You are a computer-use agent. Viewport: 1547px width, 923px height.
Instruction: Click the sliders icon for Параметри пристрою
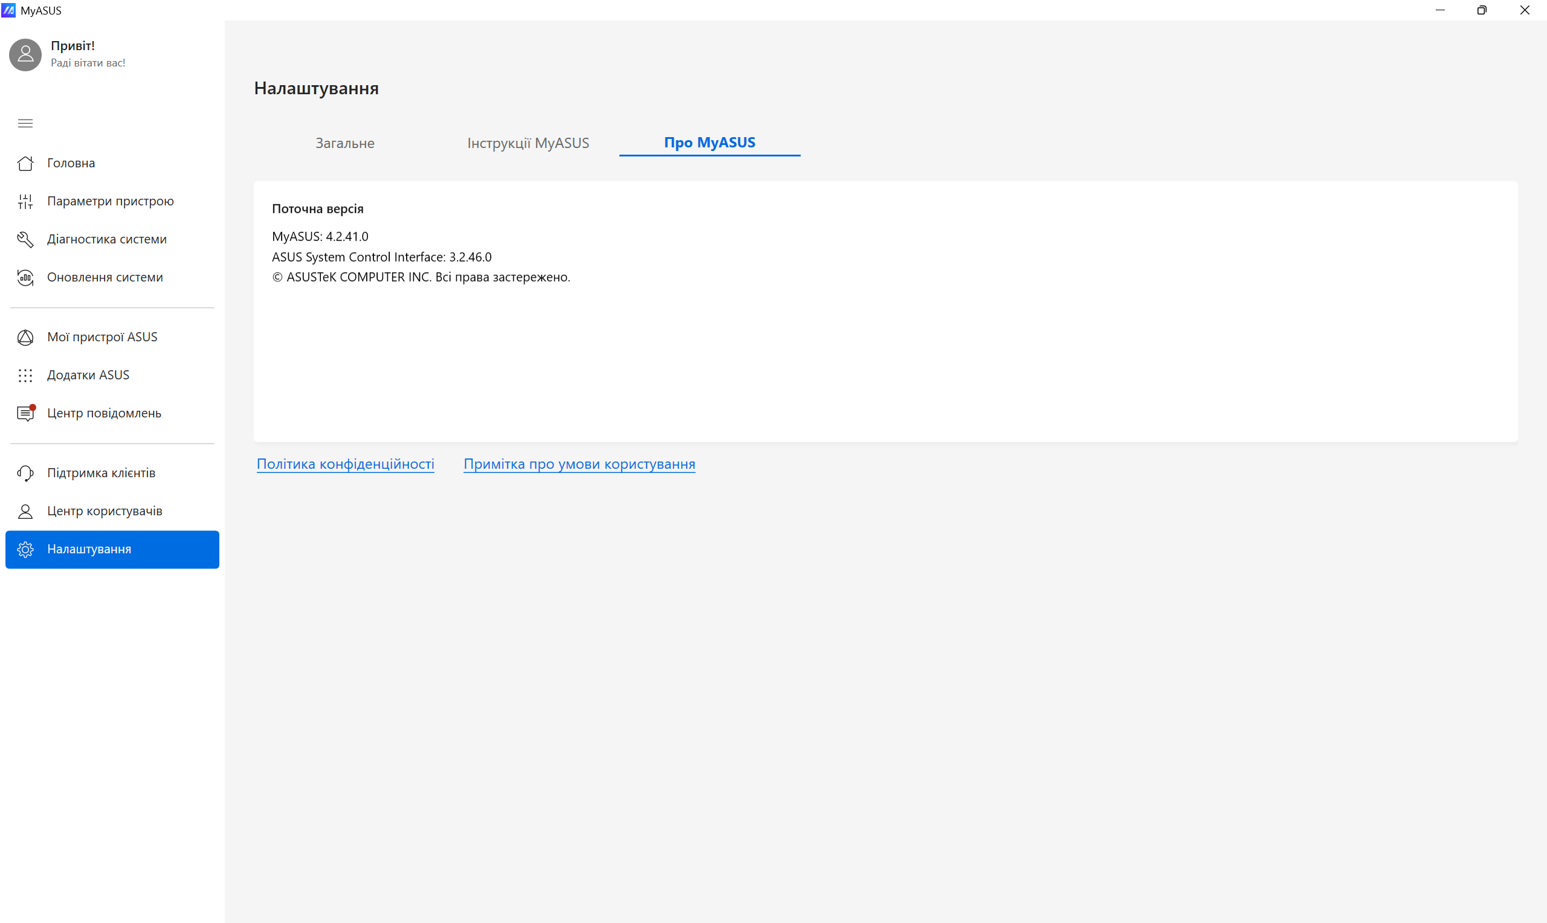click(x=25, y=202)
